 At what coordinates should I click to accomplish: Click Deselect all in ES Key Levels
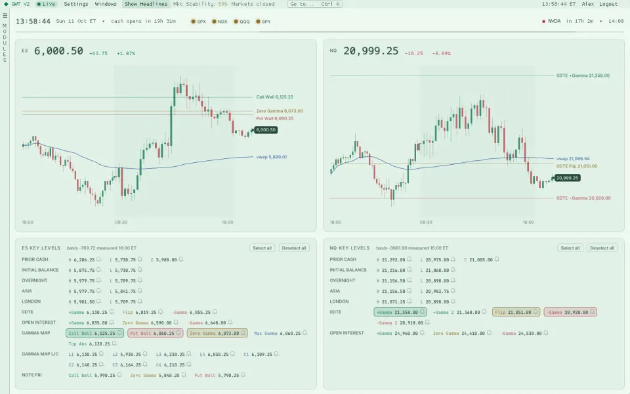point(294,248)
